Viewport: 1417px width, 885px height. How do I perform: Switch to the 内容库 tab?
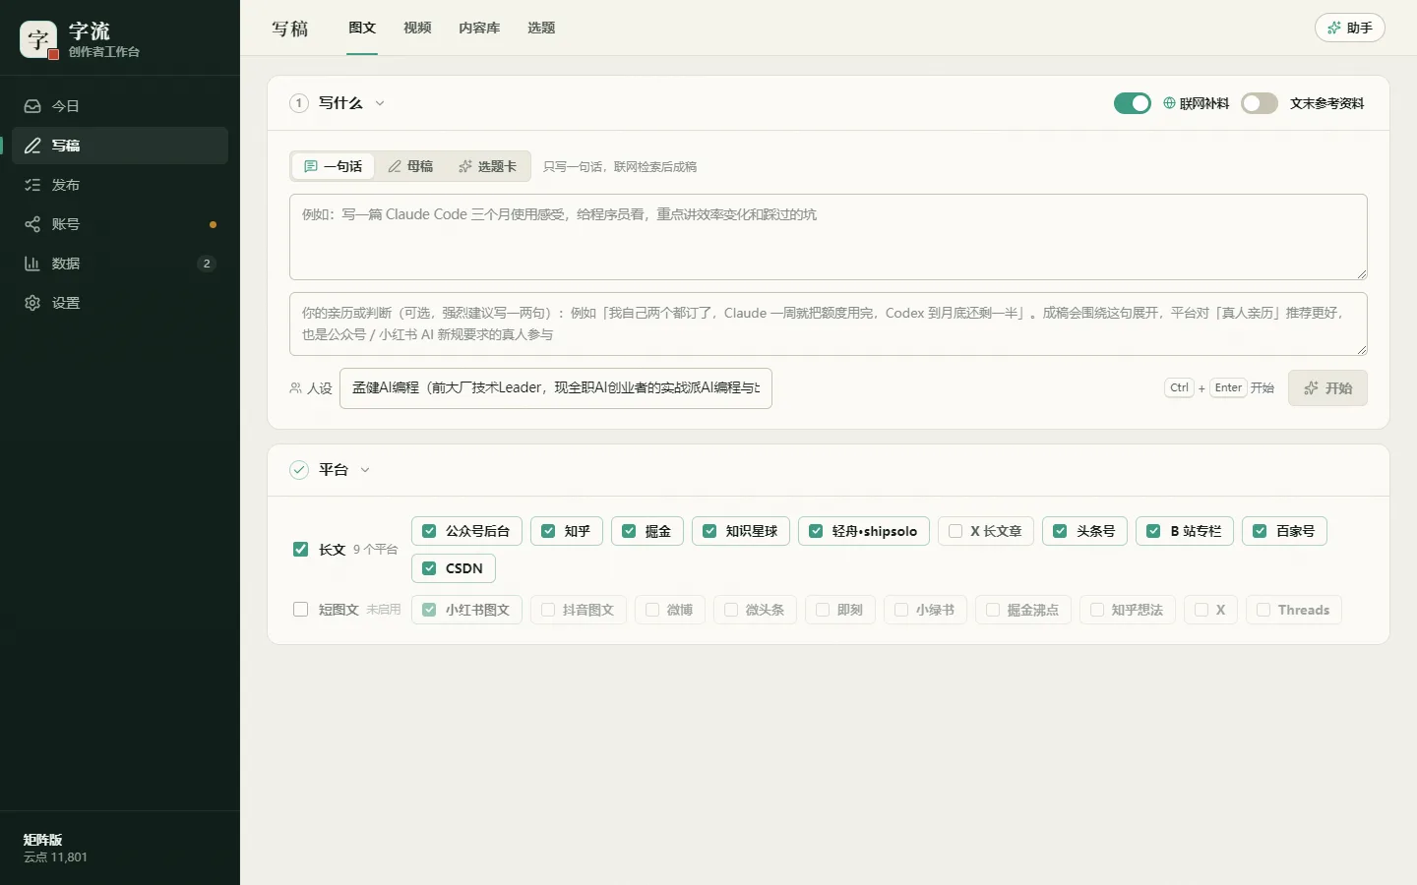[479, 28]
